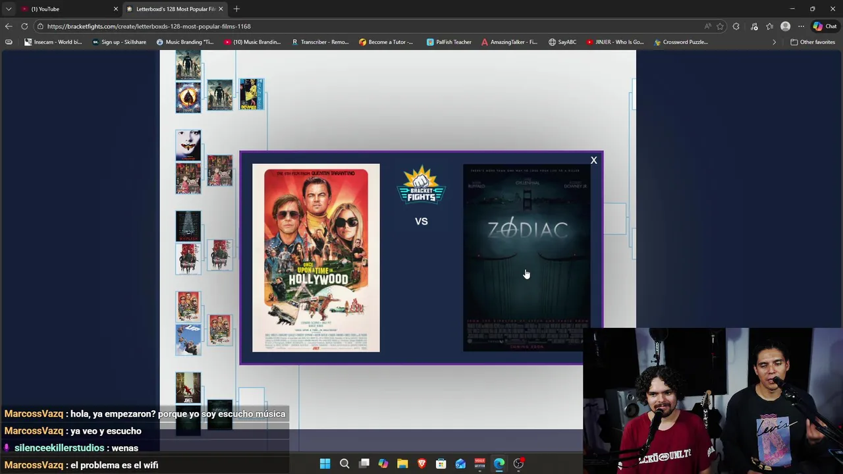Open Microsoft Store from the taskbar
The image size is (843, 474).
click(441, 464)
